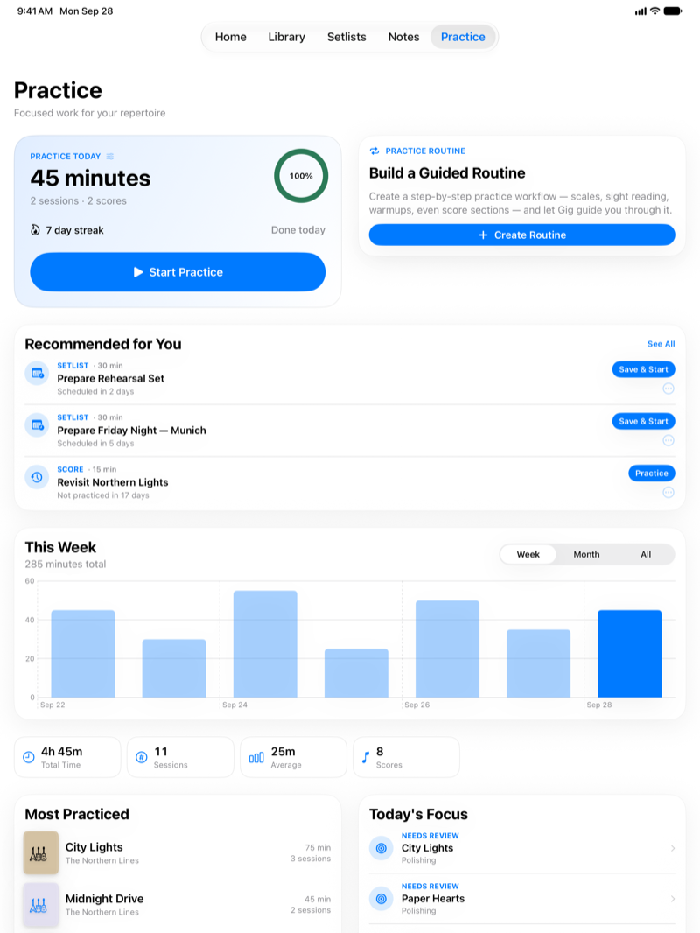The height and width of the screenshot is (933, 700).
Task: Click the music note icon on Scores card
Action: [365, 757]
